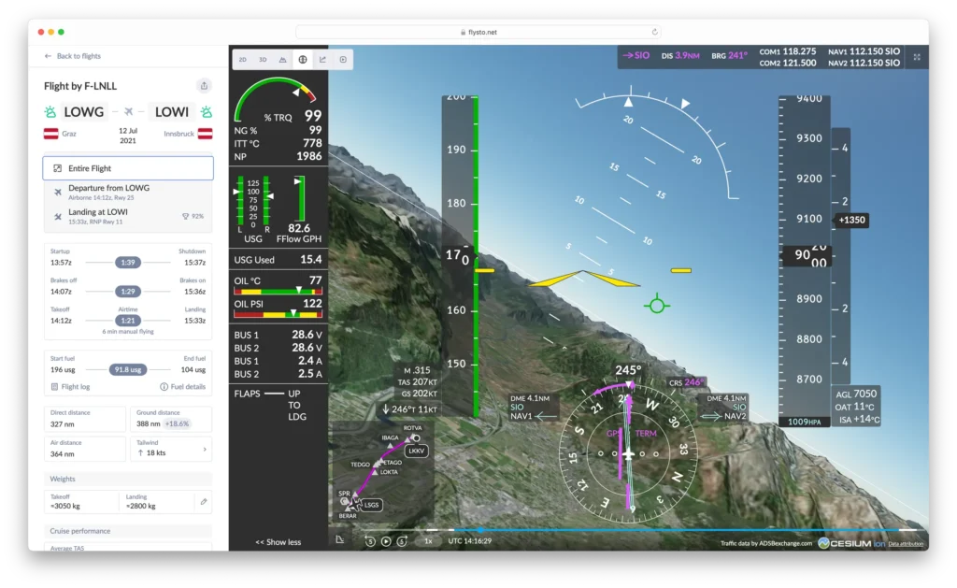
Task: Collapse panel with Show less
Action: coord(279,542)
